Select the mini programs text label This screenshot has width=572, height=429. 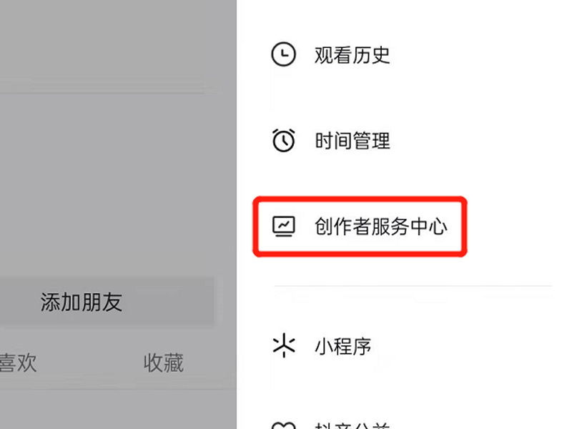coord(343,346)
